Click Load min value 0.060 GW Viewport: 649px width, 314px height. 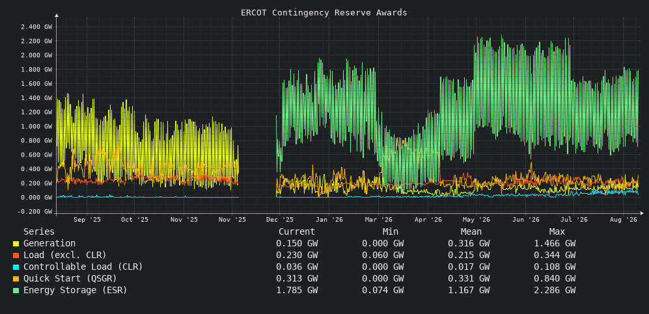tap(383, 255)
